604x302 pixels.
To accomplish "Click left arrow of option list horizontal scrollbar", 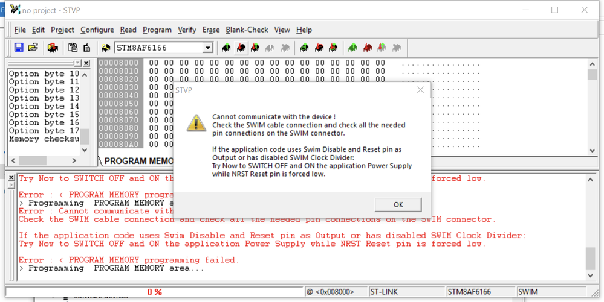I will click(13, 160).
